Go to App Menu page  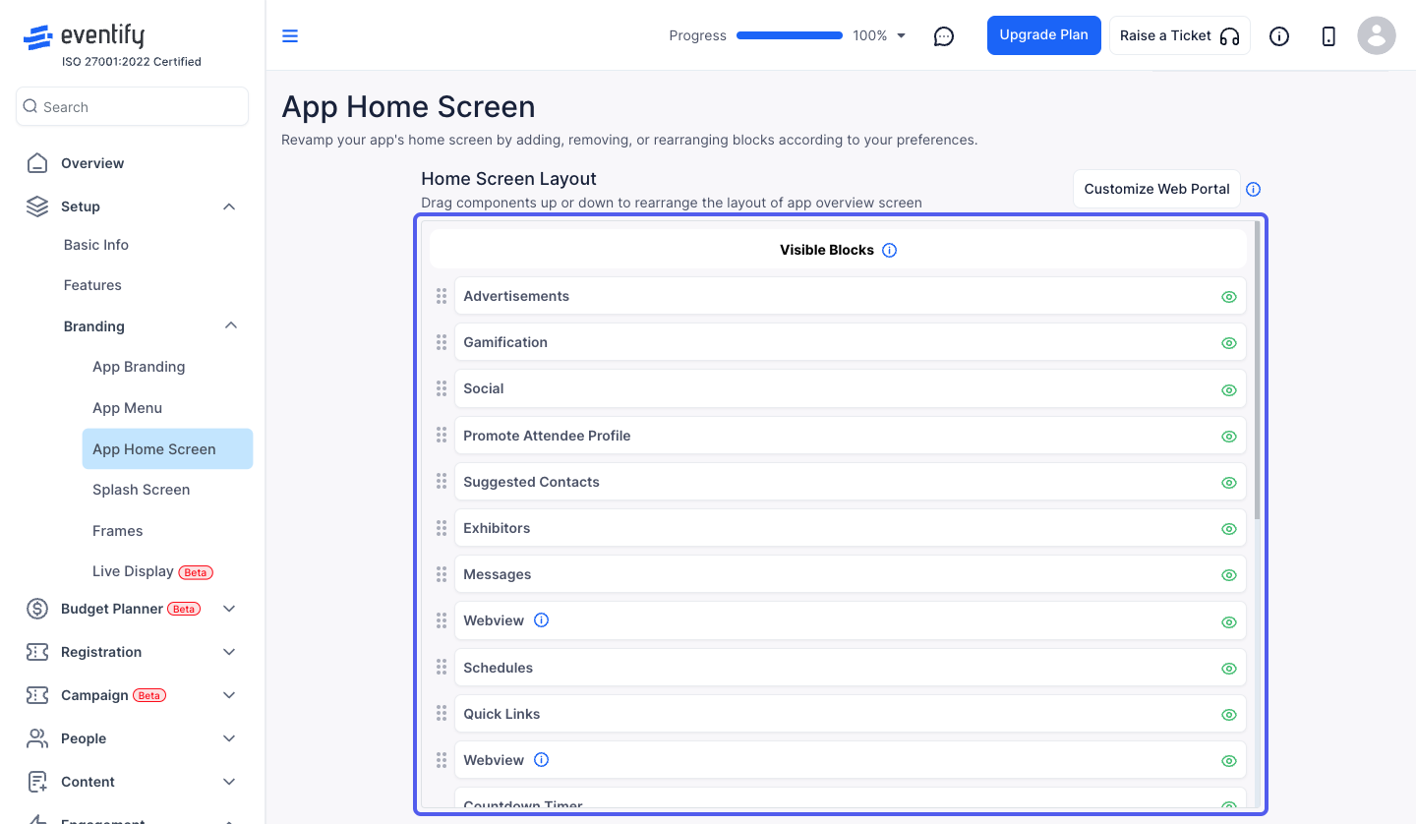click(127, 408)
